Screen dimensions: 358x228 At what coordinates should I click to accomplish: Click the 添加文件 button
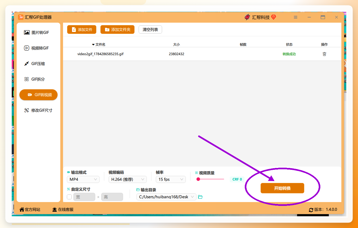coord(82,29)
